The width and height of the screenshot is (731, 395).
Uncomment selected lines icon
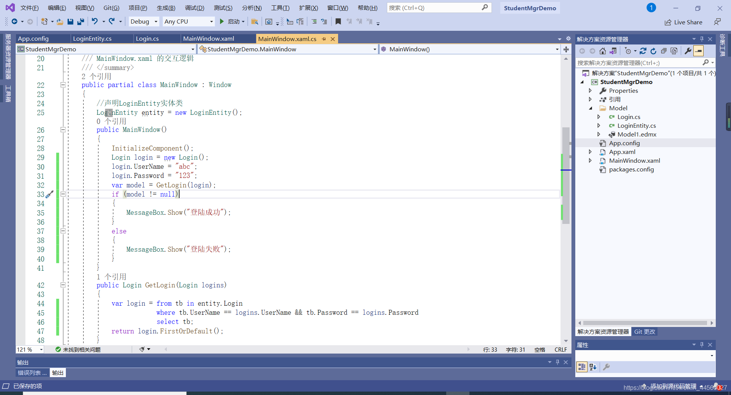pos(324,22)
